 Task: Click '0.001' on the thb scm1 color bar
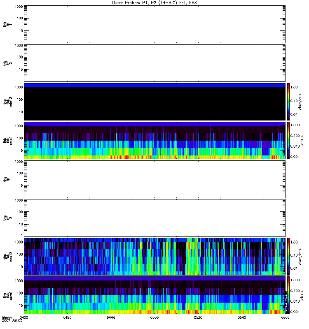(x=295, y=157)
